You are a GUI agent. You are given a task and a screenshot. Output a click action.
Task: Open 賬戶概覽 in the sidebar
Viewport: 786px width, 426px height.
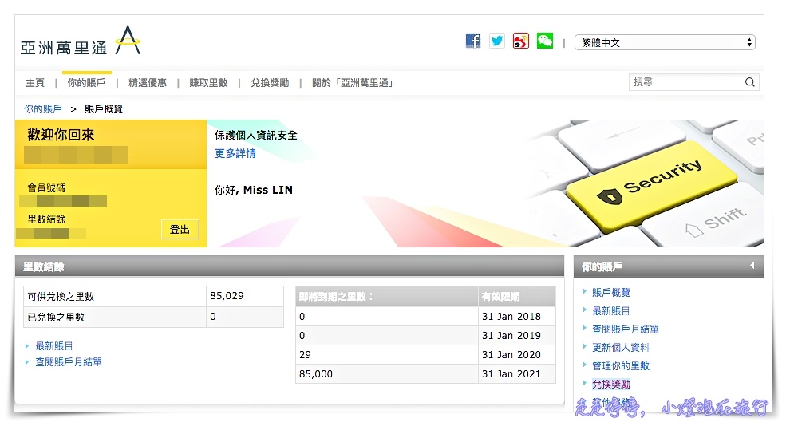click(x=611, y=292)
